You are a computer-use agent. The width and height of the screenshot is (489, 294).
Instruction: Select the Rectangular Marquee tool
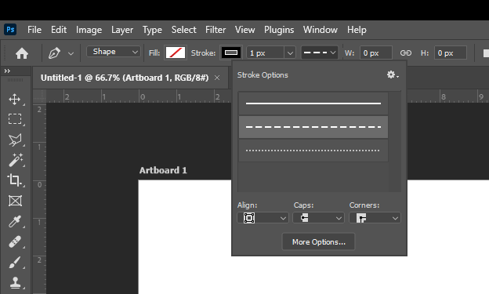tap(15, 119)
